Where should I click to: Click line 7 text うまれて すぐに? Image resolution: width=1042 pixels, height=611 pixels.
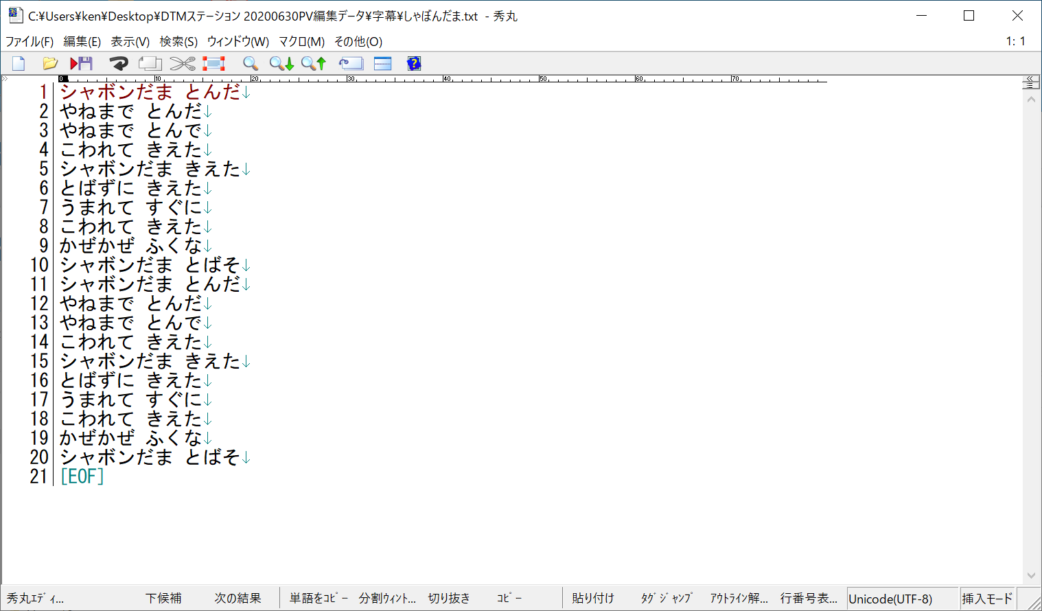[131, 207]
